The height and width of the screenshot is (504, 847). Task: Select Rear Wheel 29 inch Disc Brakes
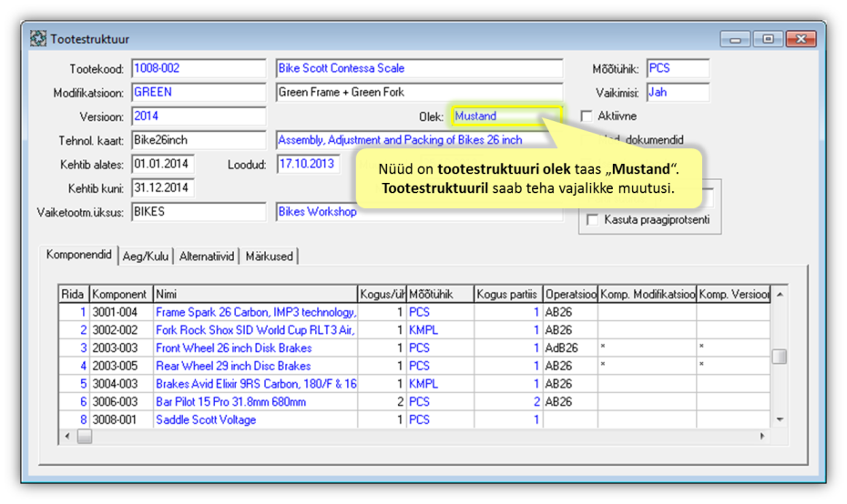click(414, 366)
